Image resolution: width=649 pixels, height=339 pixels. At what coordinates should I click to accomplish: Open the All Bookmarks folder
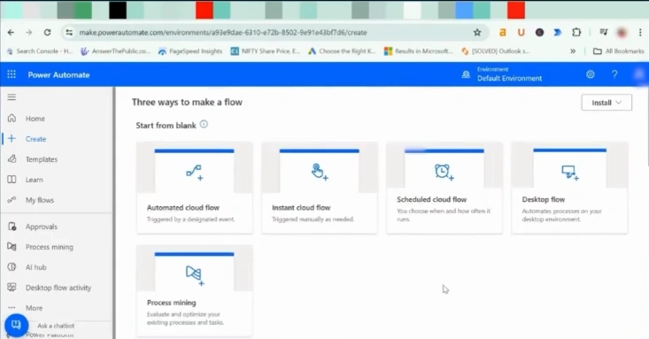point(619,51)
